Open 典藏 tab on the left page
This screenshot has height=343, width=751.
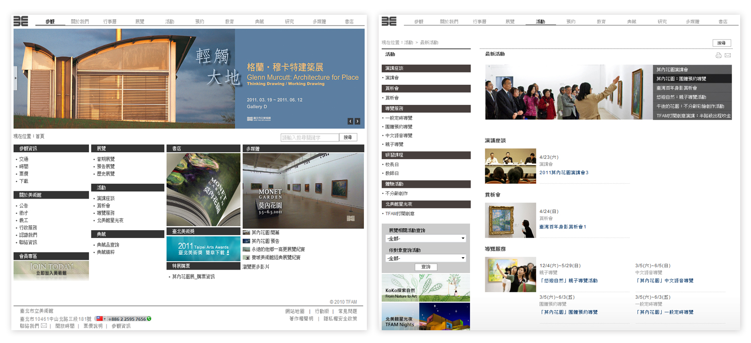click(x=259, y=22)
